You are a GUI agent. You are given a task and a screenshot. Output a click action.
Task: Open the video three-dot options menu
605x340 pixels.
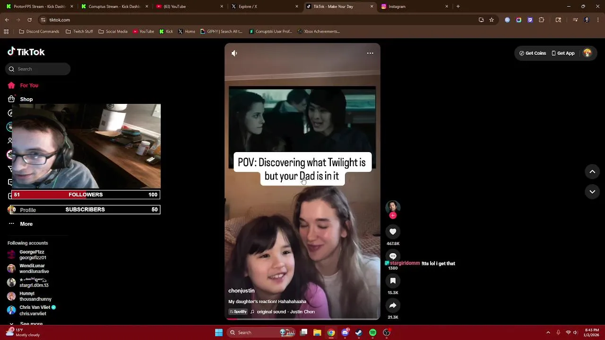(370, 53)
